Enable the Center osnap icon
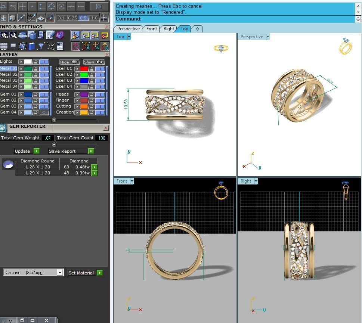The image size is (362, 323). tap(61, 6)
